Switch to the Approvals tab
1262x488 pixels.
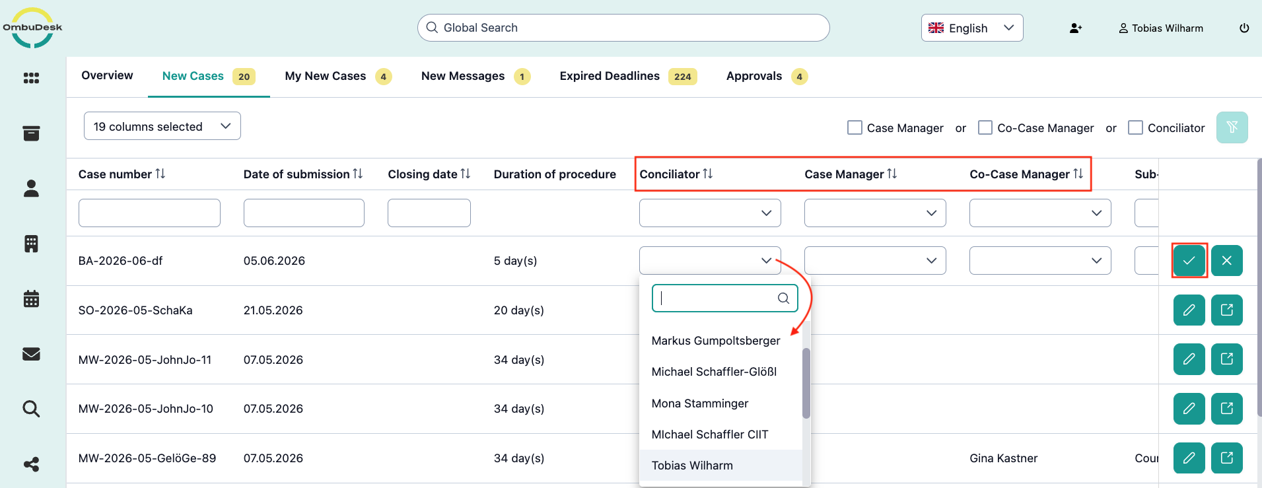[x=767, y=77]
